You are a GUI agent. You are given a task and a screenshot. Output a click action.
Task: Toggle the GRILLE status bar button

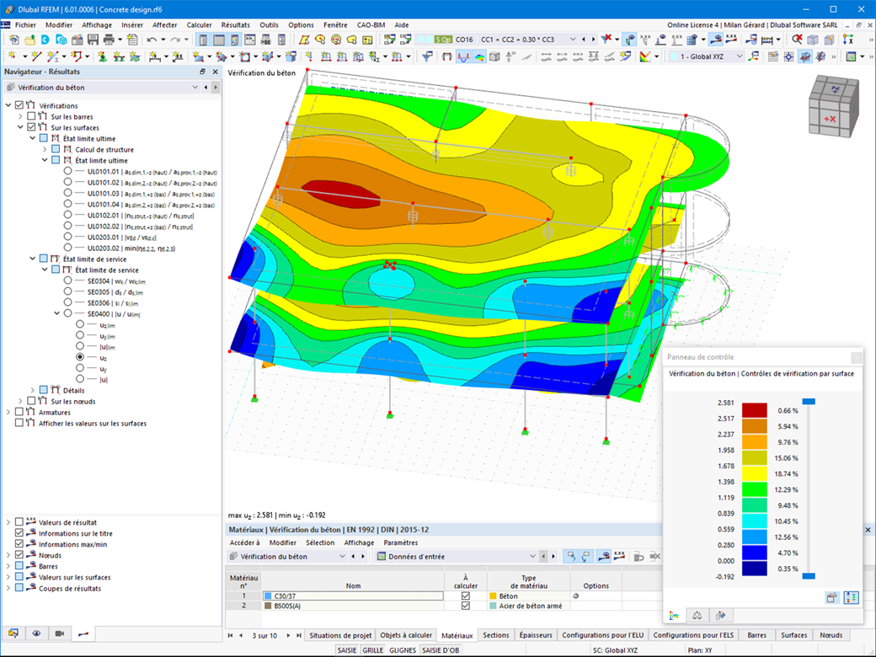point(372,650)
